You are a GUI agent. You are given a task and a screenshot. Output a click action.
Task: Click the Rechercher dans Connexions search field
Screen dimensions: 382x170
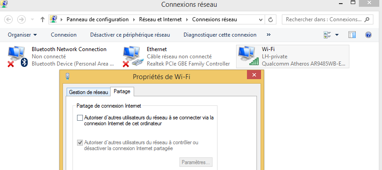coord(328,19)
